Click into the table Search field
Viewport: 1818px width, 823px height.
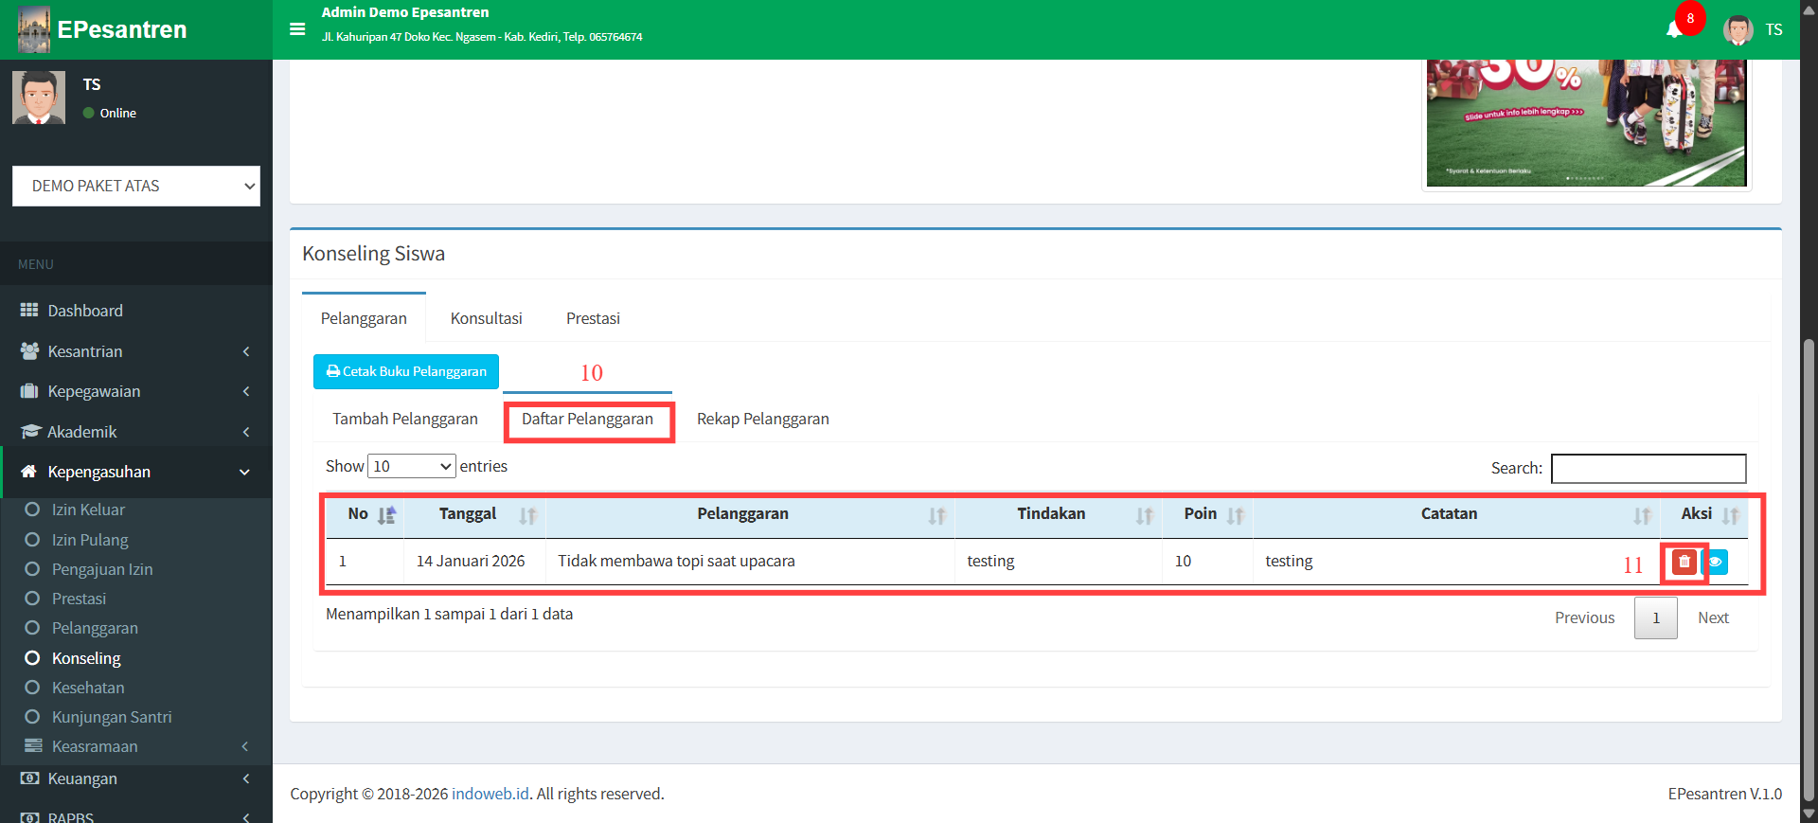(1648, 468)
